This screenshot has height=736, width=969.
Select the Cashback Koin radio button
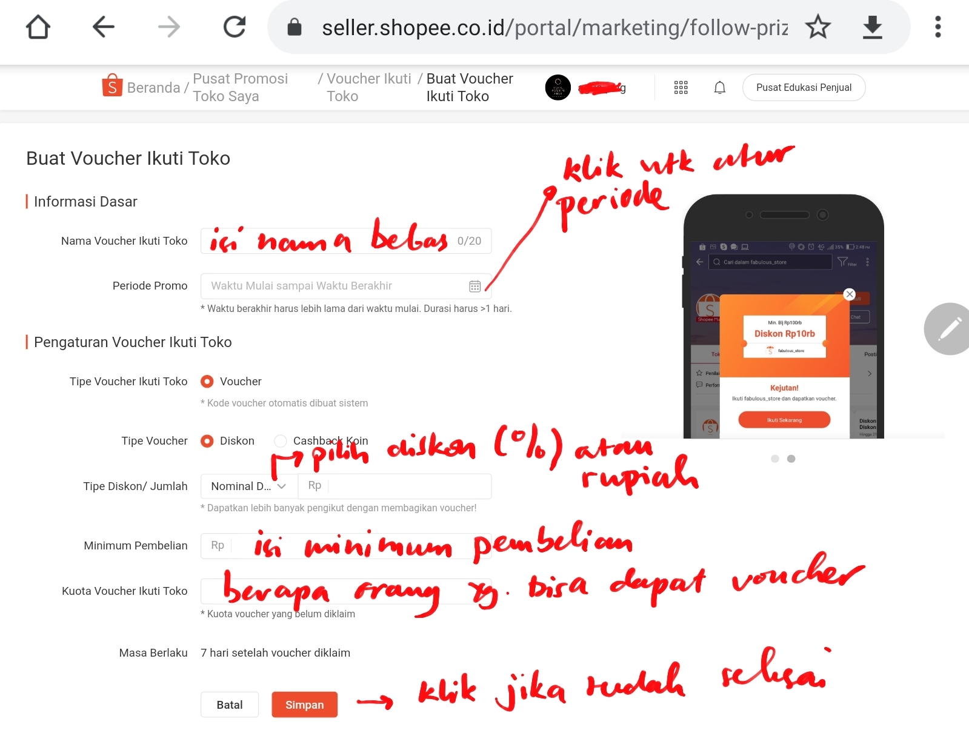pos(280,441)
